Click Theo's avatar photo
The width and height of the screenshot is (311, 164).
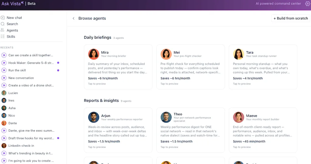166,117
